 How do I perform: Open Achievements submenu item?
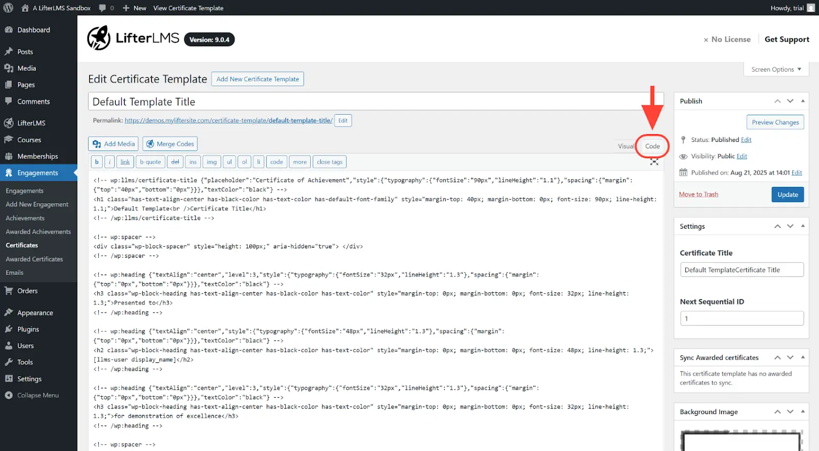coord(25,218)
